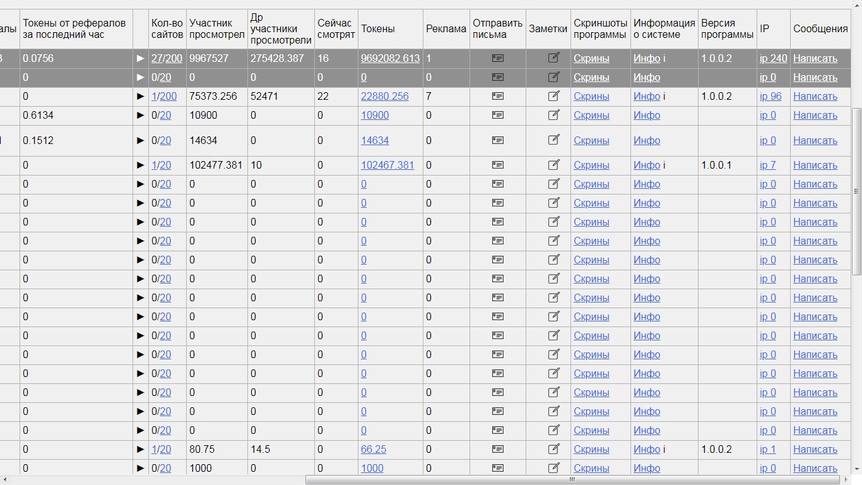Open Инфо for the ip 1 row
862x485 pixels.
click(647, 449)
